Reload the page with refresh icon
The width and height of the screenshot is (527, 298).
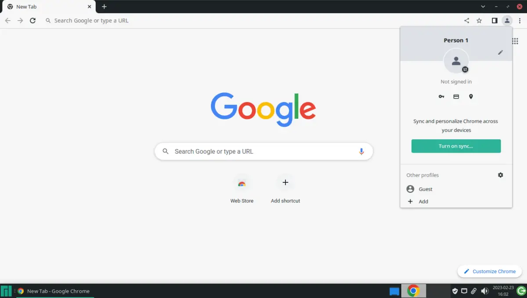click(x=32, y=21)
